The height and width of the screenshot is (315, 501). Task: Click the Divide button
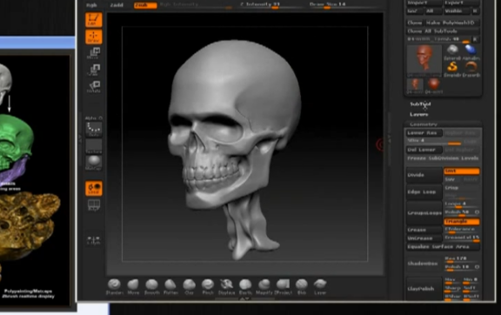tap(424, 175)
